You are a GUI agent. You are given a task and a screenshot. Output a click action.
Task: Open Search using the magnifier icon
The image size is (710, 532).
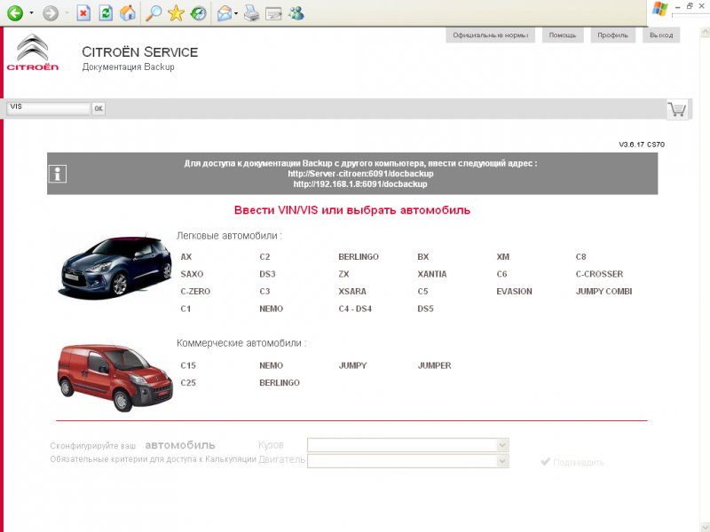pos(154,12)
